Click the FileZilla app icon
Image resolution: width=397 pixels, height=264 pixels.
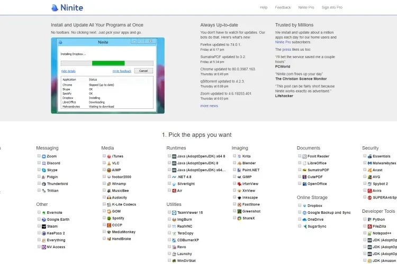pos(369,227)
